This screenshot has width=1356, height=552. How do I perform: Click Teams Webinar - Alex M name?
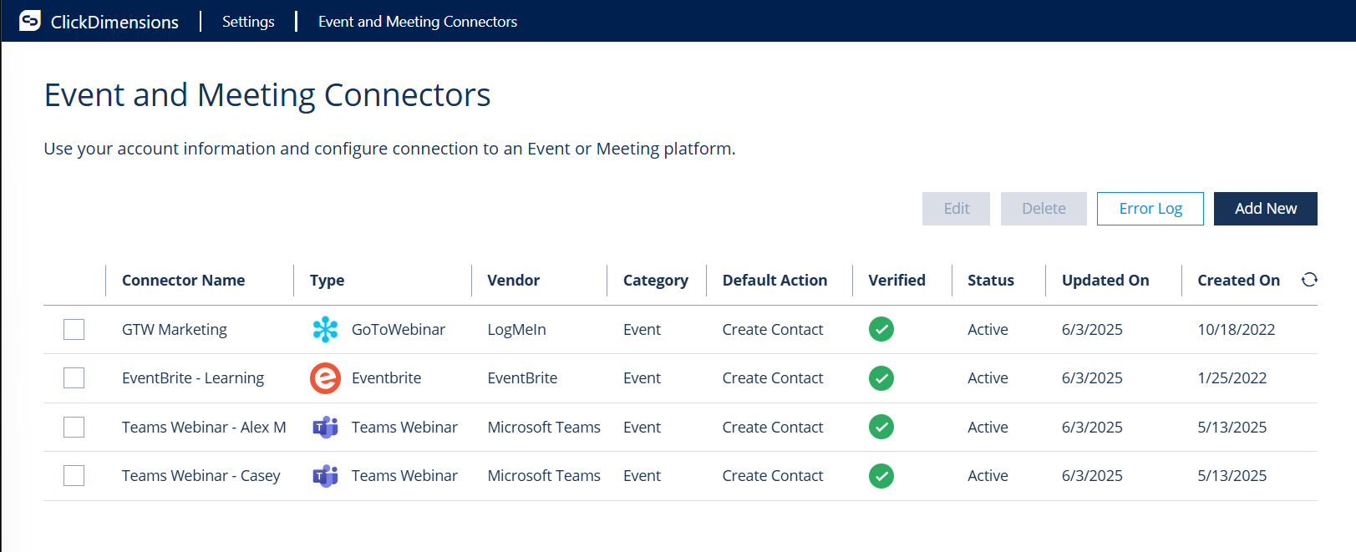(x=204, y=428)
